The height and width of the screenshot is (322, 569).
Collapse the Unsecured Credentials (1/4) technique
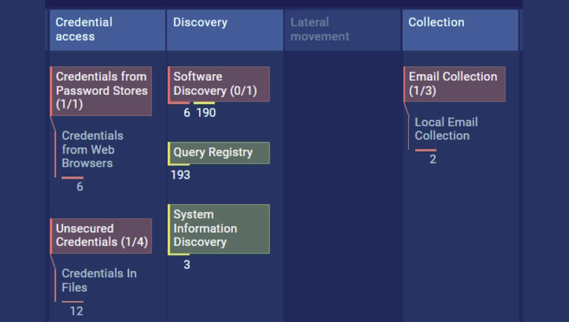(x=101, y=236)
